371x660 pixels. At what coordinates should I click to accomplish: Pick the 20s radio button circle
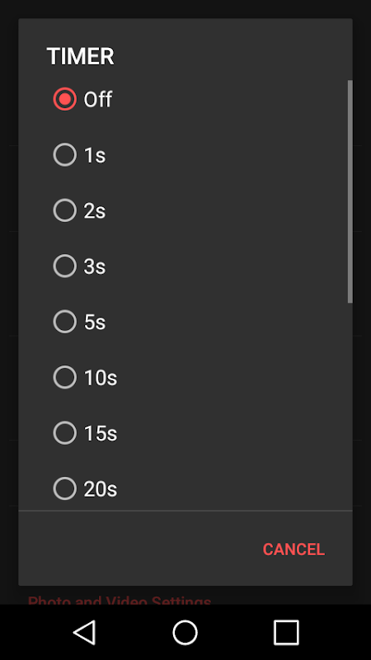(65, 488)
